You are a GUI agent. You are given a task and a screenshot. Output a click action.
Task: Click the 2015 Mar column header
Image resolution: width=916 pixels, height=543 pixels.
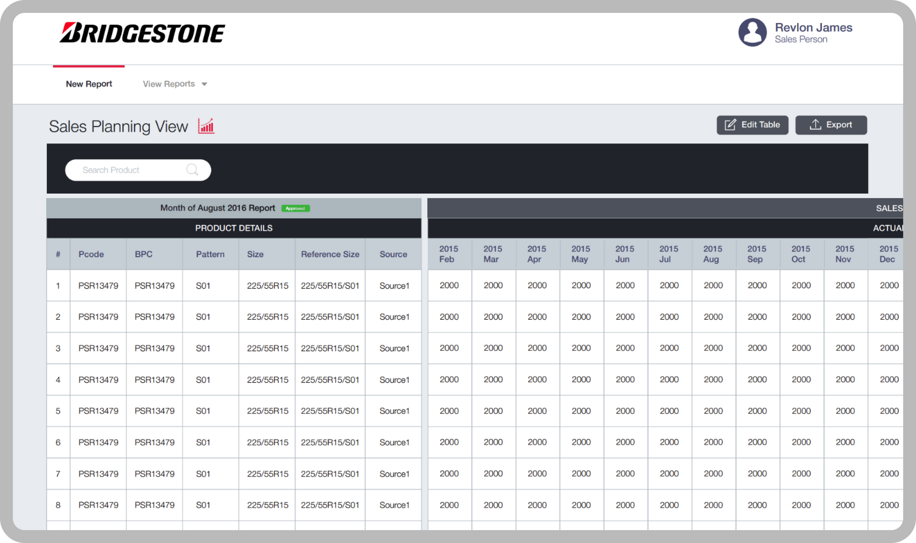[494, 254]
